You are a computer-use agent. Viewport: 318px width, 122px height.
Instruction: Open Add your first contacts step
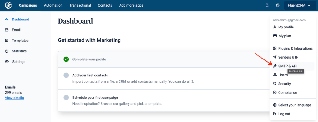(x=90, y=75)
